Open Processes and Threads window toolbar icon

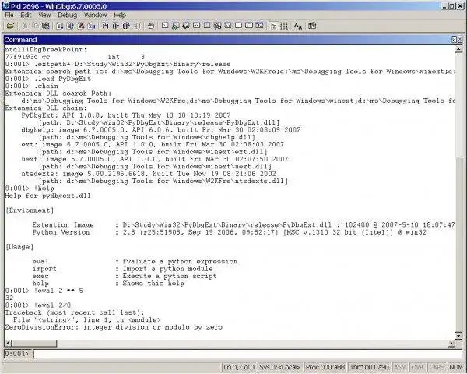coord(249,26)
